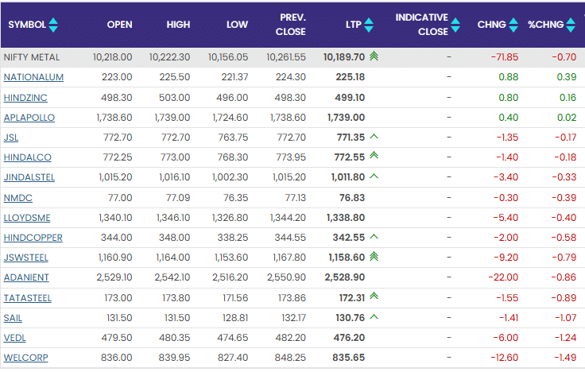
Task: Go to the ADANIENT symbol page
Action: click(x=26, y=277)
